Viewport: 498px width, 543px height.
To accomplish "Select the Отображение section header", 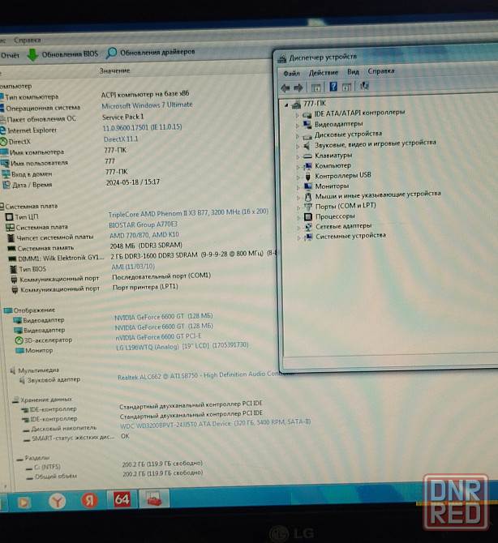I will 34,310.
